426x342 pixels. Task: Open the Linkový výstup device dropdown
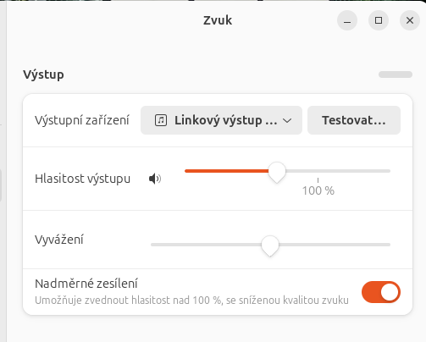tap(221, 120)
